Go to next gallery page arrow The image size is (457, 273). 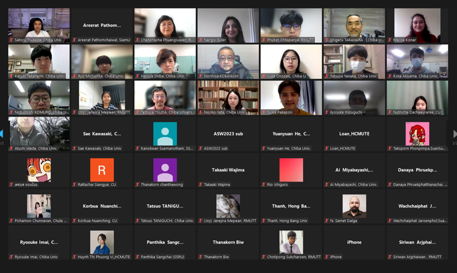pos(455,134)
